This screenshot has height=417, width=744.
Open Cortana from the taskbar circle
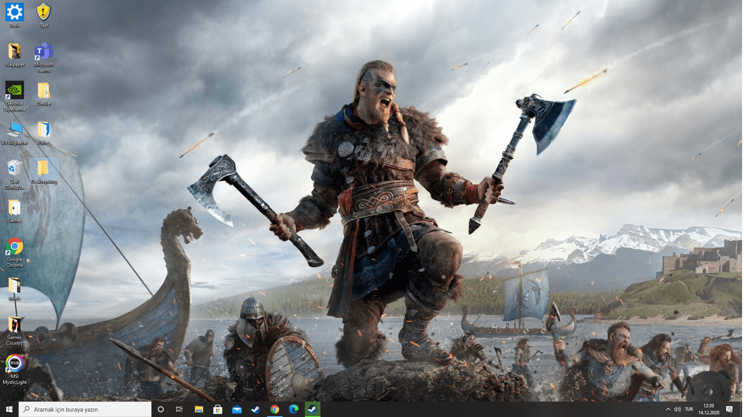click(x=161, y=409)
